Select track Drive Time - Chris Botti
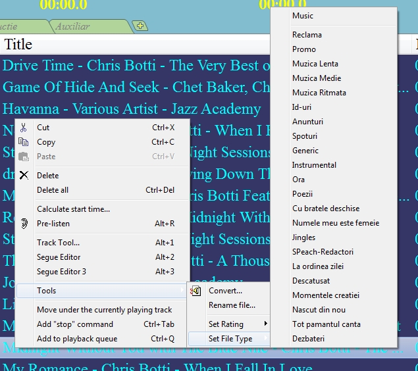The width and height of the screenshot is (418, 371). click(x=135, y=66)
